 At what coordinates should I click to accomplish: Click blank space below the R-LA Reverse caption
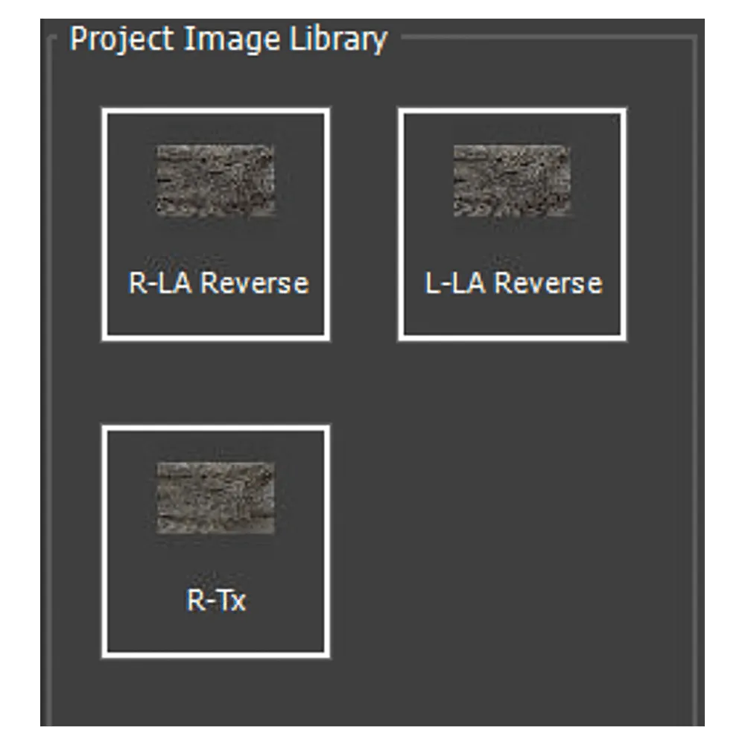[x=215, y=317]
